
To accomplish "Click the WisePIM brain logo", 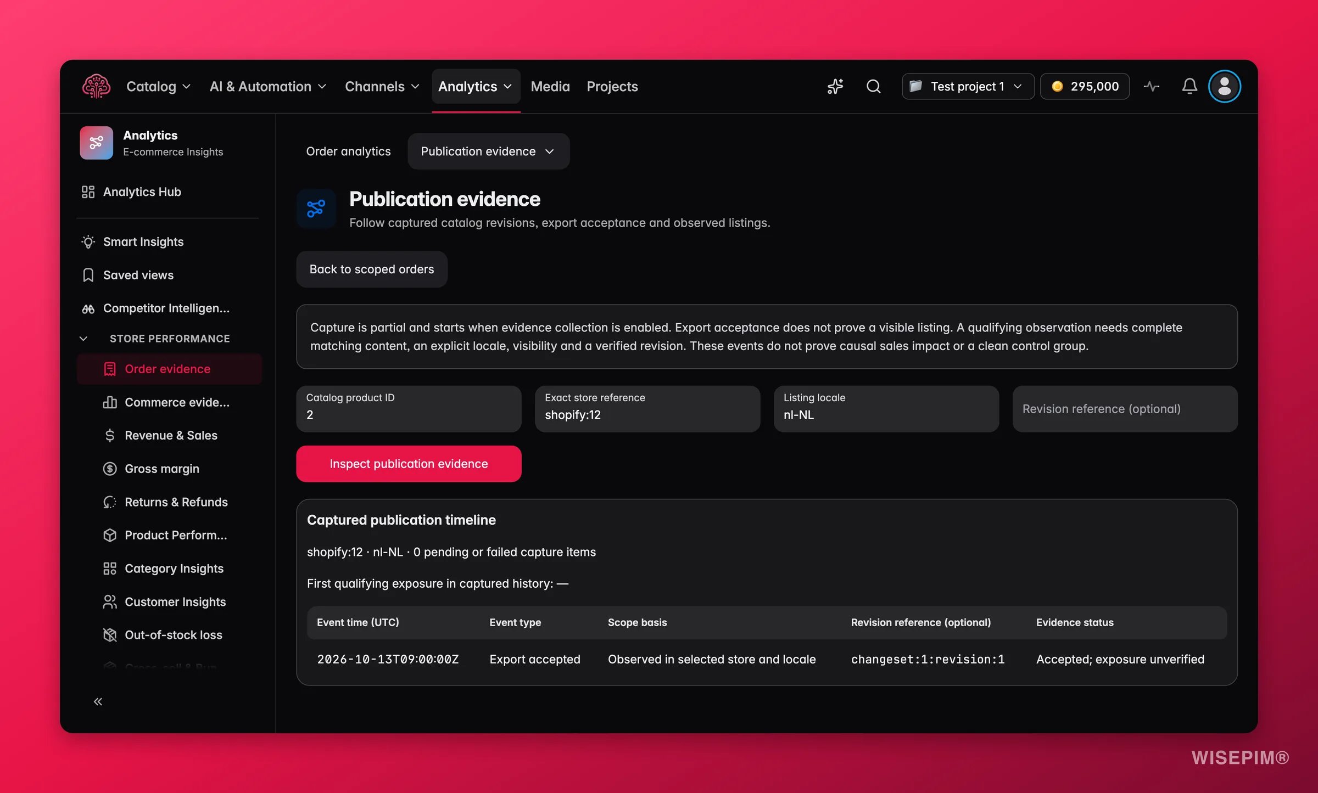I will point(96,86).
